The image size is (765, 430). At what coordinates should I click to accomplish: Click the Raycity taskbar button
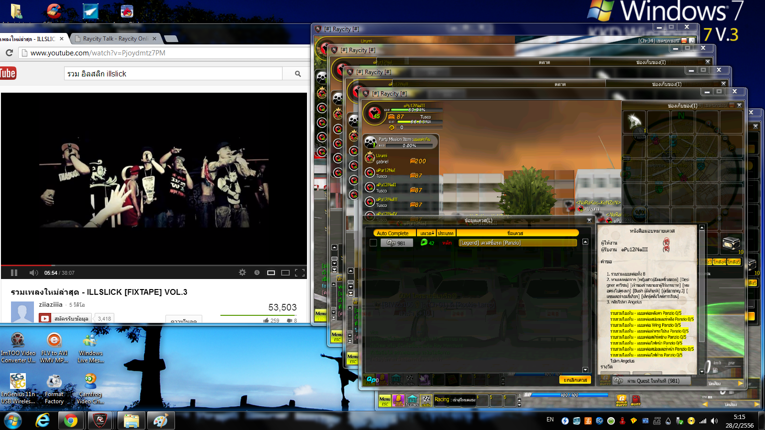100,421
